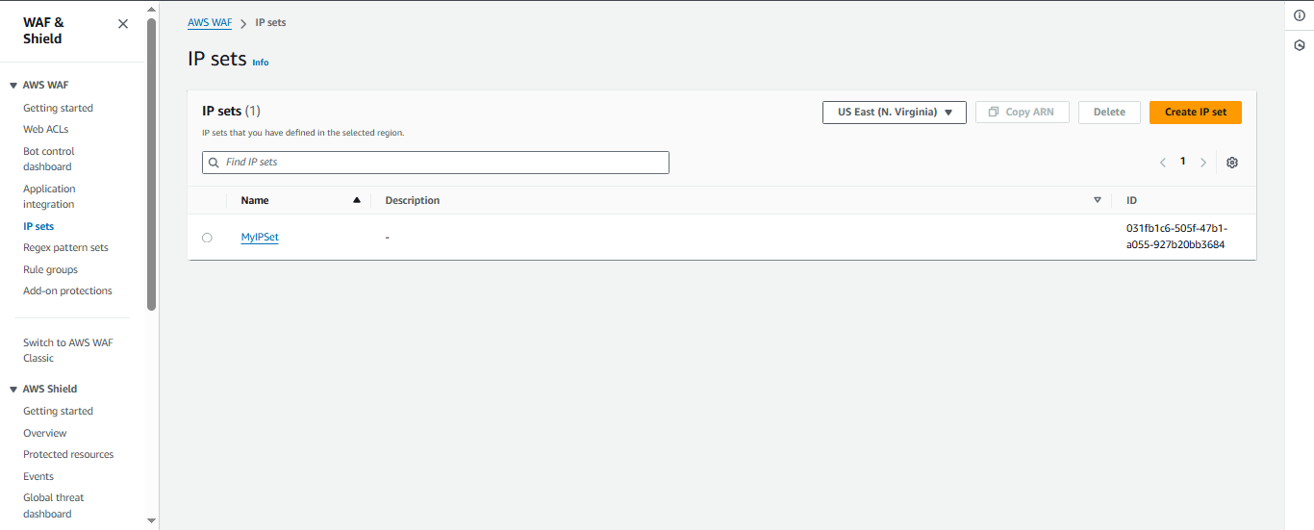Open US East (N. Virginia) region dropdown
The image size is (1314, 530).
[894, 113]
